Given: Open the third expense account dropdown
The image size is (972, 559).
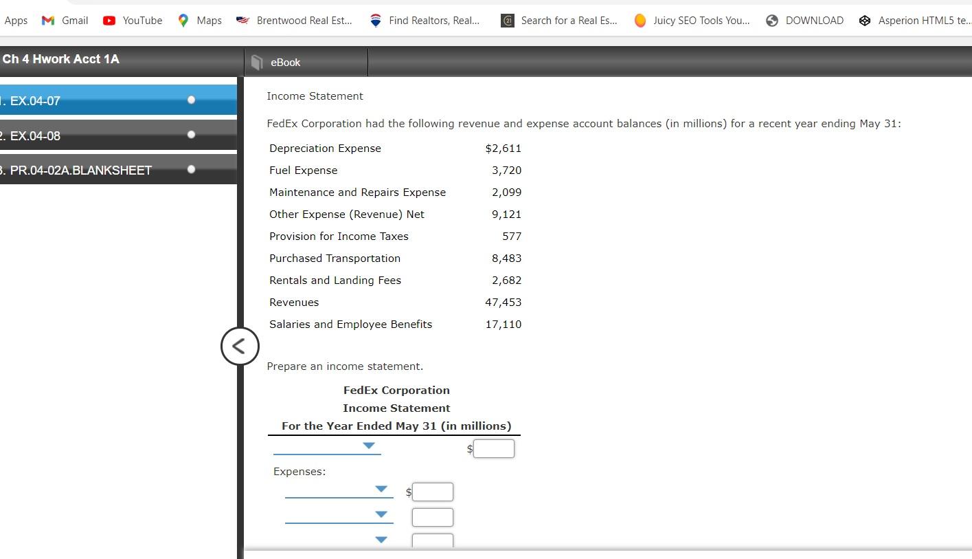Looking at the screenshot, I should [339, 540].
